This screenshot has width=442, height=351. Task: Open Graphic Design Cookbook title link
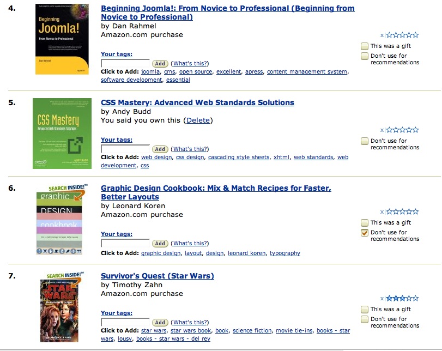216,192
